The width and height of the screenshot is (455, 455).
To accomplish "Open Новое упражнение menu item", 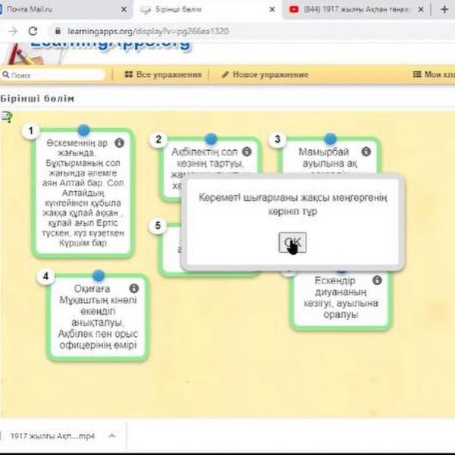I will point(265,75).
